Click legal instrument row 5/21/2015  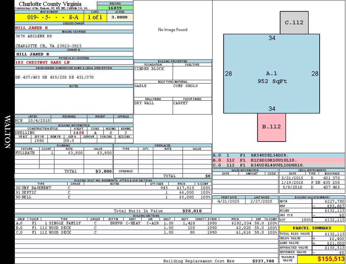(312, 178)
